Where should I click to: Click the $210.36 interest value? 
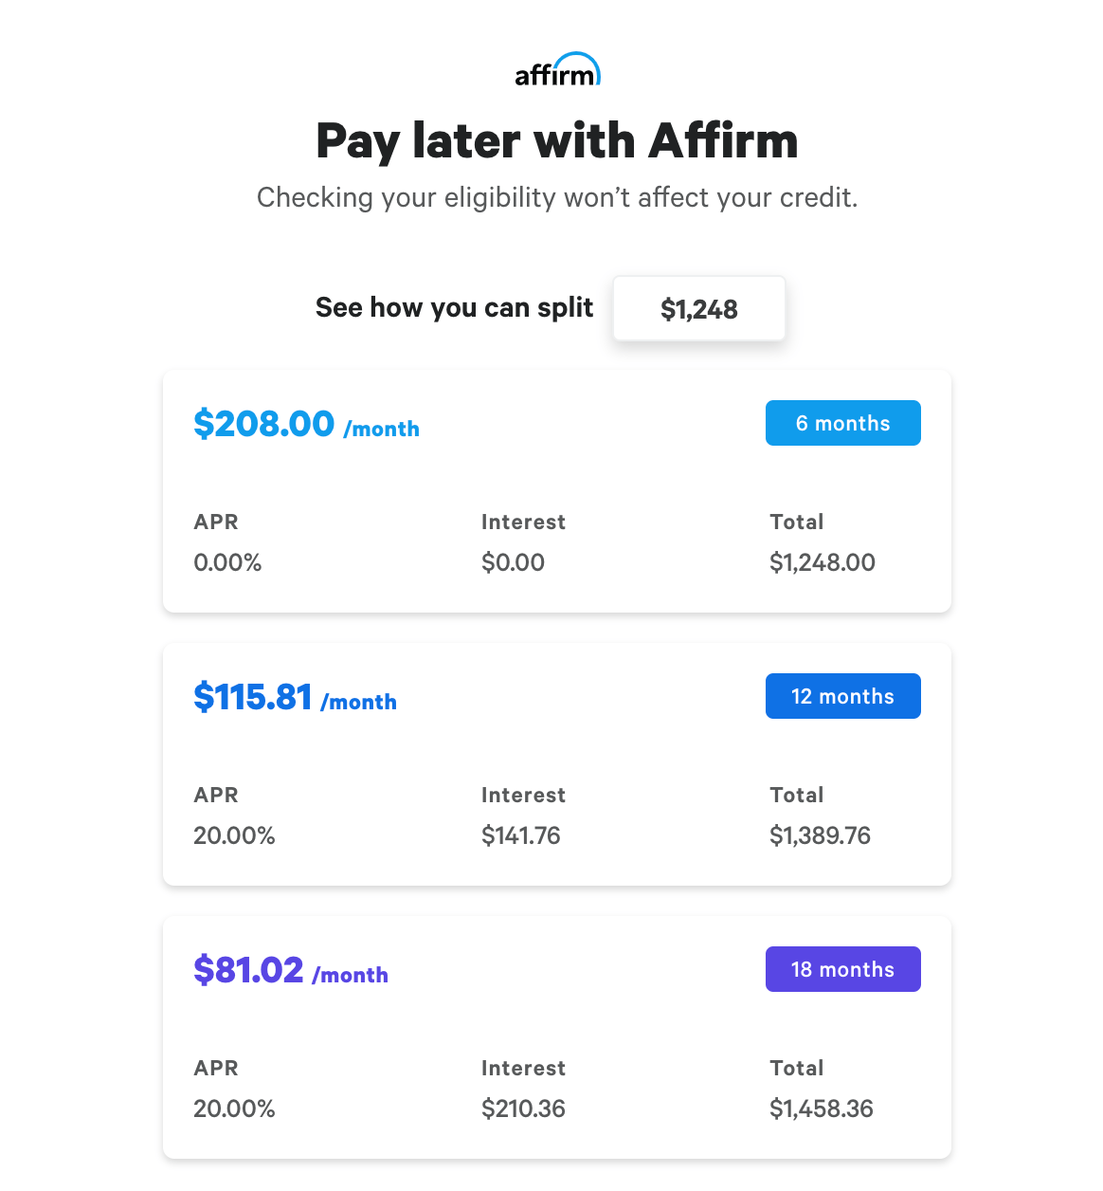523,1109
